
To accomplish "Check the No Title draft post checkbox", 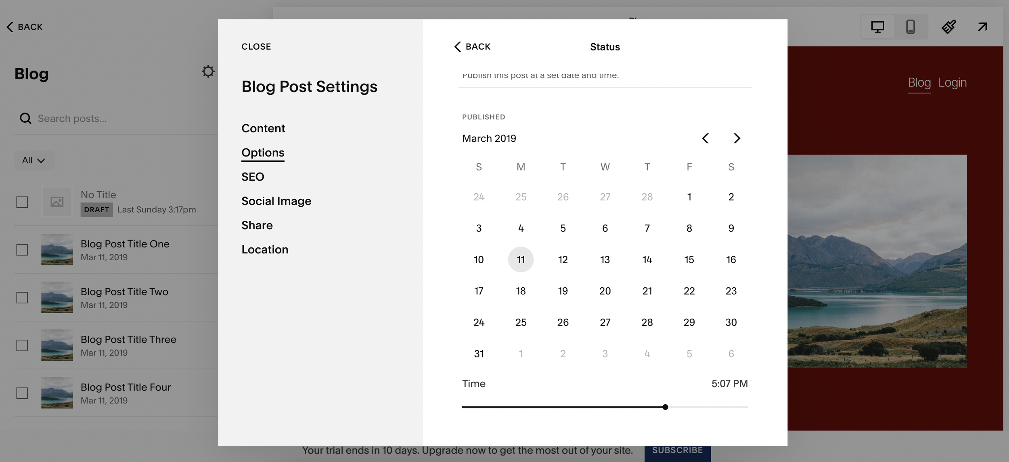I will (x=22, y=202).
